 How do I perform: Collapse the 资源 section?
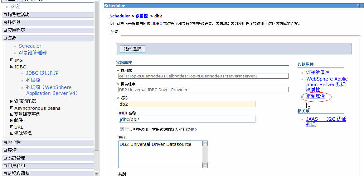pyautogui.click(x=5, y=38)
